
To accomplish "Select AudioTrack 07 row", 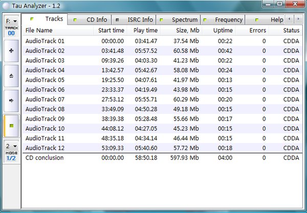I will point(162,100).
